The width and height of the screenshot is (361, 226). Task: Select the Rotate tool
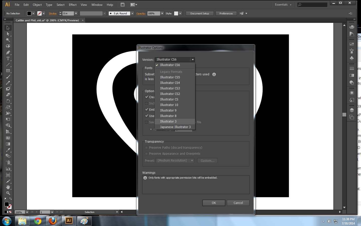coord(8,101)
